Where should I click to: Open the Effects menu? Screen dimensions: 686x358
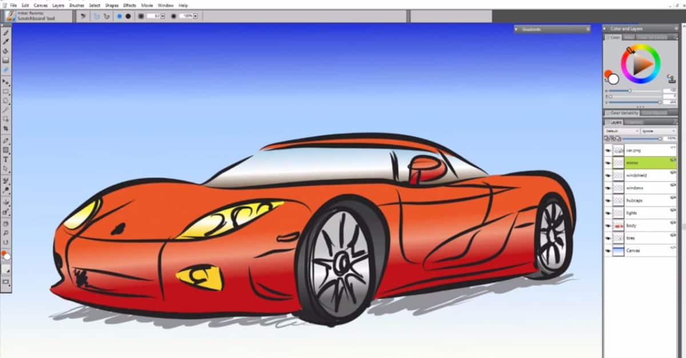(x=129, y=5)
